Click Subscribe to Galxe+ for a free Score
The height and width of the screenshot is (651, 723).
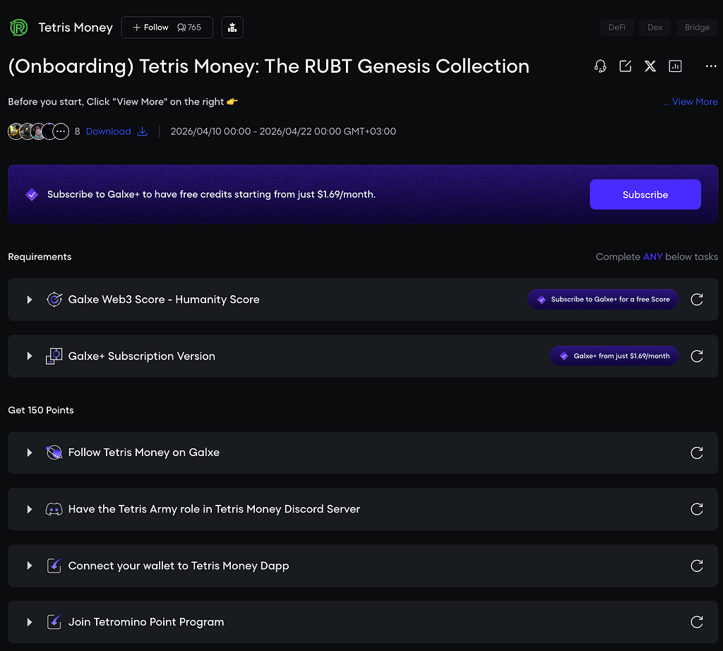[603, 299]
